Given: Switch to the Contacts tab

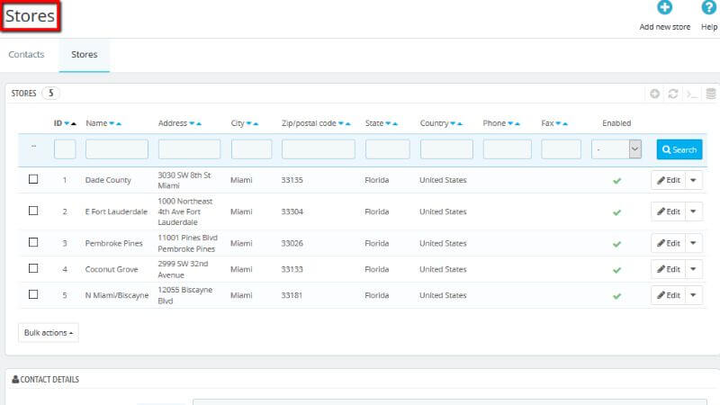Looking at the screenshot, I should (26, 55).
